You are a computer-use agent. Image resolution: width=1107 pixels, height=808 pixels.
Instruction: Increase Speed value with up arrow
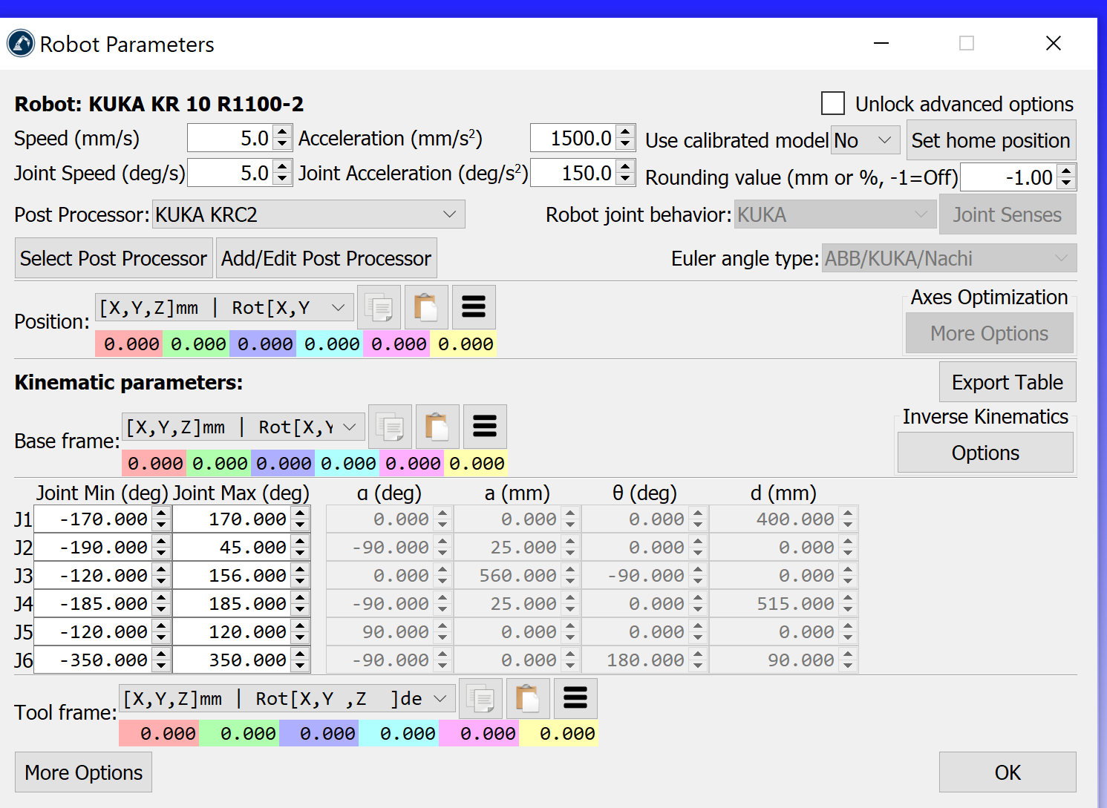click(x=282, y=132)
